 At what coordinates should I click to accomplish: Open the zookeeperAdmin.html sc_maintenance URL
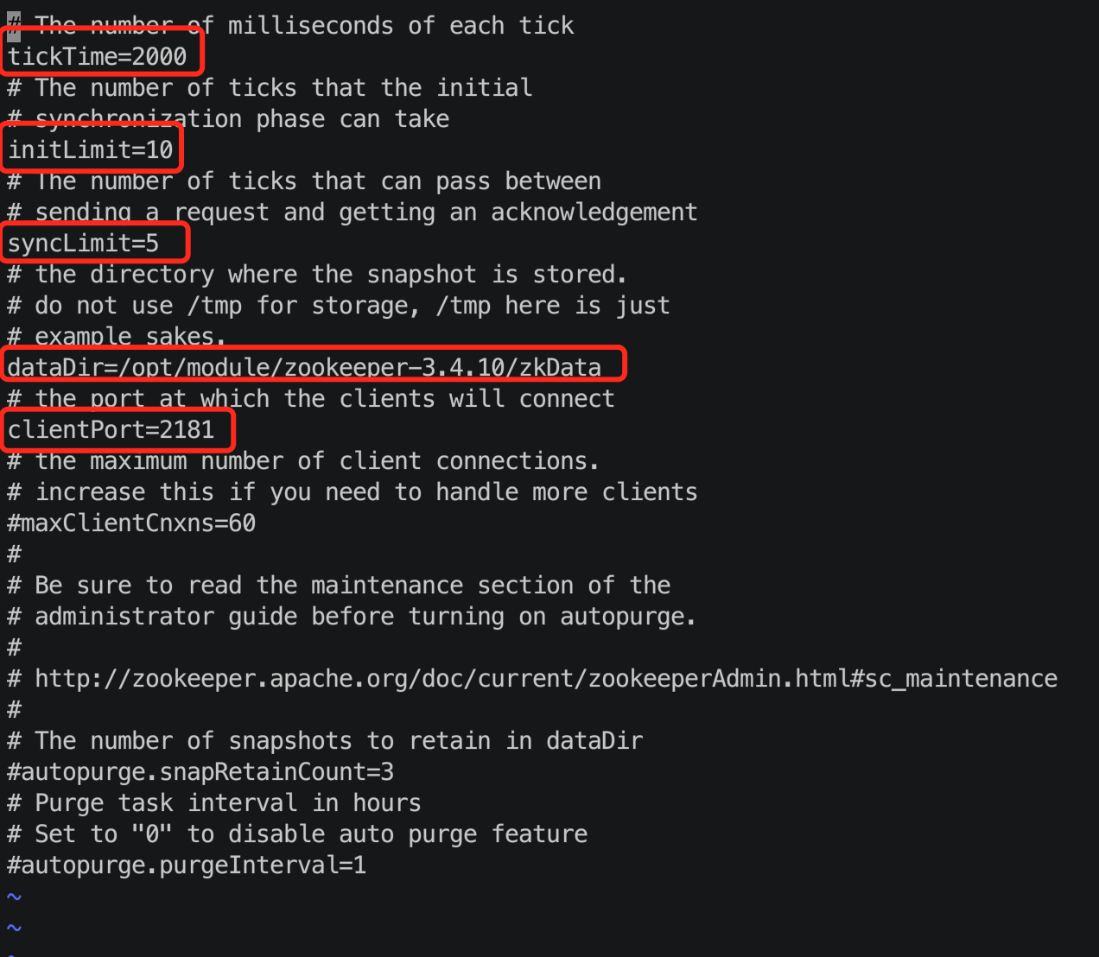coord(546,679)
